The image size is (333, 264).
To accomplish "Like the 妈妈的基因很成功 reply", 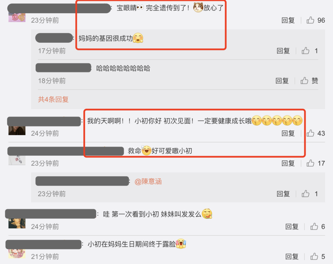I will (305, 51).
